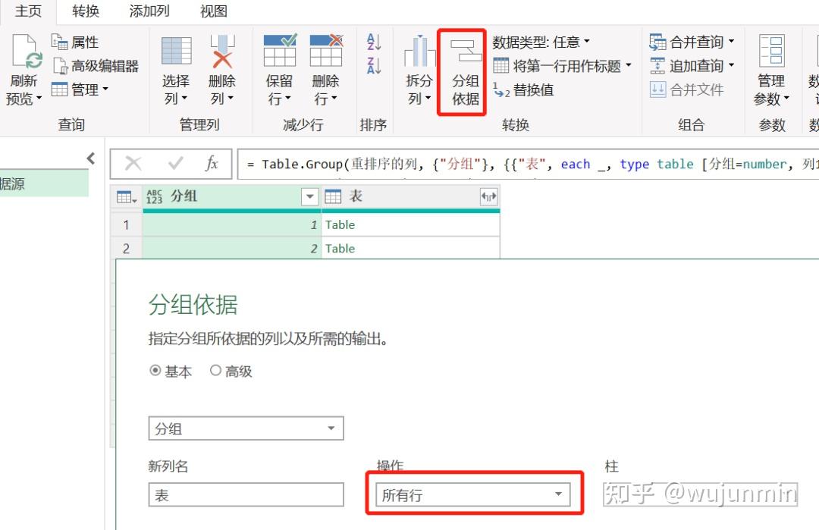The height and width of the screenshot is (530, 819).
Task: Open the 分组 column filter dropdown
Action: [x=309, y=196]
